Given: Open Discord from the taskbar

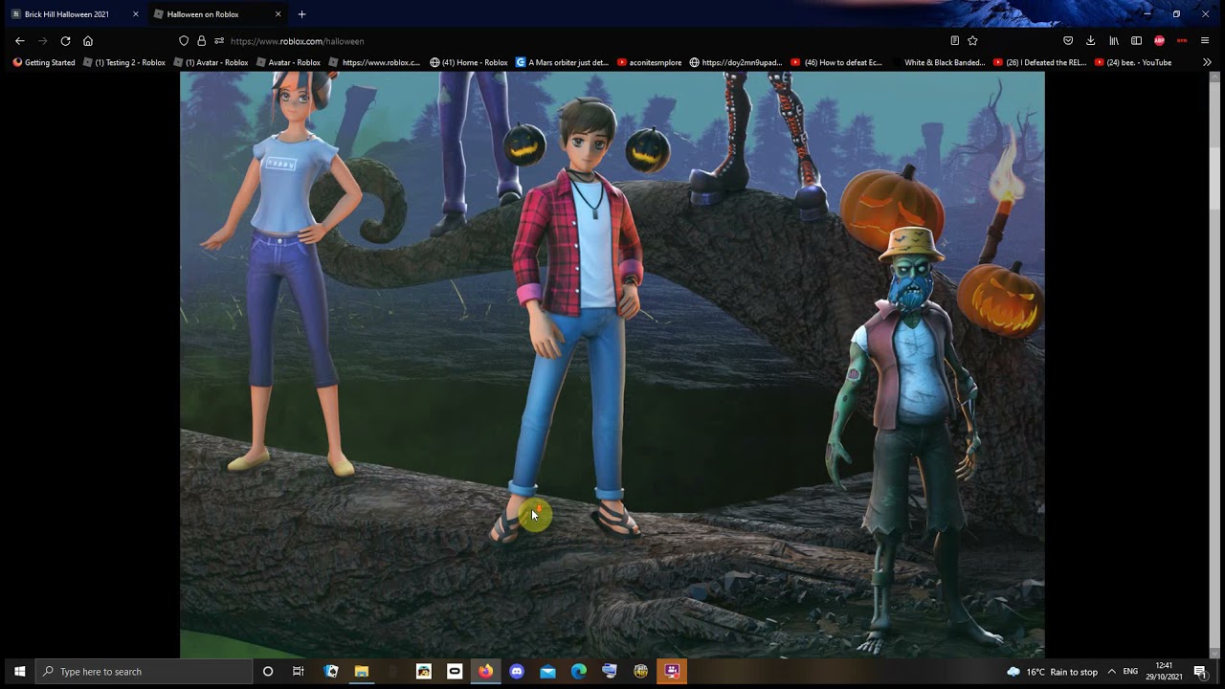Looking at the screenshot, I should [x=517, y=672].
